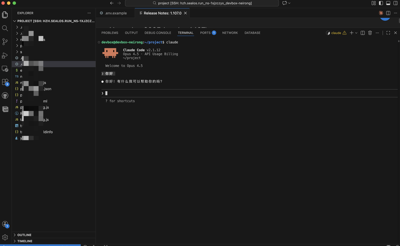The height and width of the screenshot is (246, 400).
Task: Close the Release Notes tab
Action: tap(185, 13)
